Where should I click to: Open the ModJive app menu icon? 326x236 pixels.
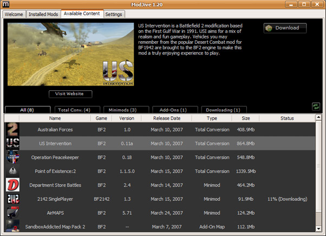(6, 4)
